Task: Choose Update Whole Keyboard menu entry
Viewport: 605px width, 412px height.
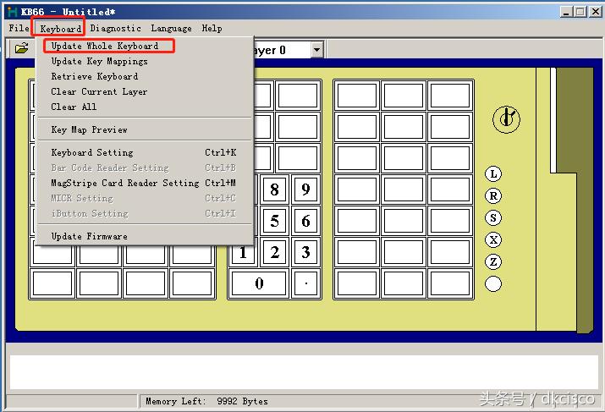Action: tap(105, 46)
